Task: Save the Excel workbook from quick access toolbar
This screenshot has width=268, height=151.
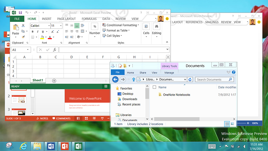Action: [x=20, y=13]
